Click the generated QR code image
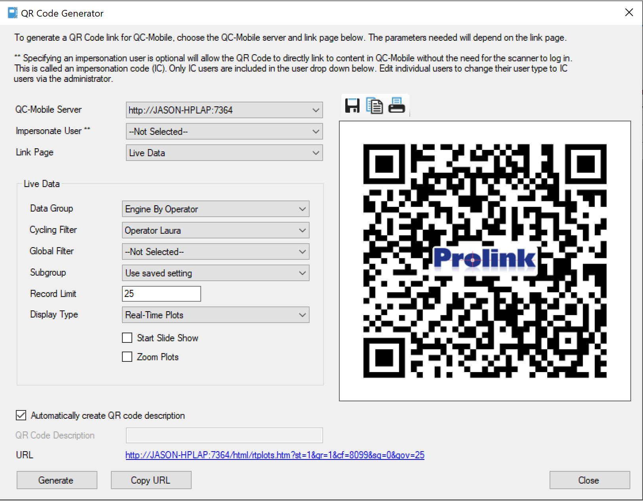 [x=485, y=261]
